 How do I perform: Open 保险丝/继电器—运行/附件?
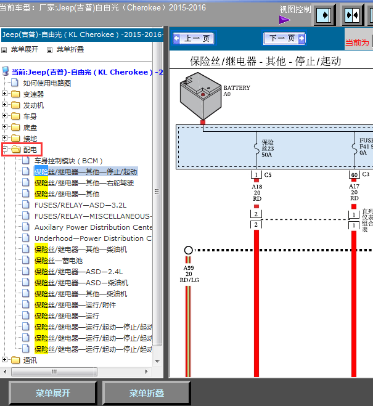(x=75, y=305)
